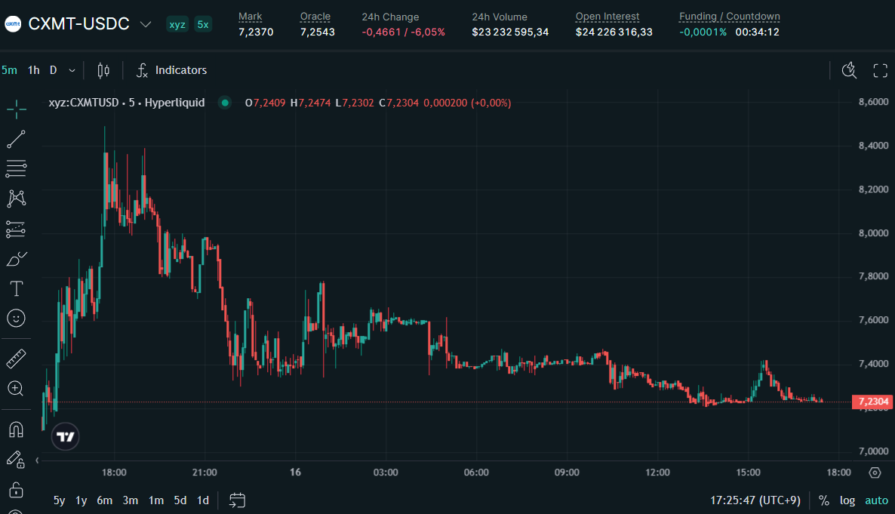Click the current price tag 7,2304
This screenshot has height=514, width=895.
click(x=873, y=402)
